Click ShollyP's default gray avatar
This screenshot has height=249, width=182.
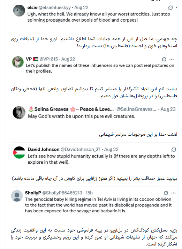[x=17, y=196]
